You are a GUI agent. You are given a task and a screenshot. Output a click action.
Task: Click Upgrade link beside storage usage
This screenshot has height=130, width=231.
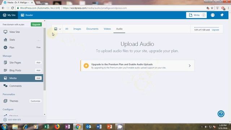(x=215, y=30)
